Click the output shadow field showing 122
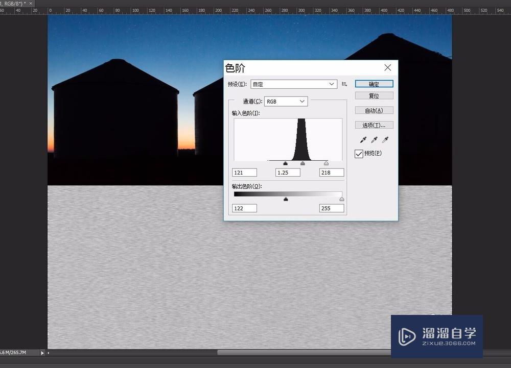Image resolution: width=511 pixels, height=368 pixels. [x=244, y=208]
